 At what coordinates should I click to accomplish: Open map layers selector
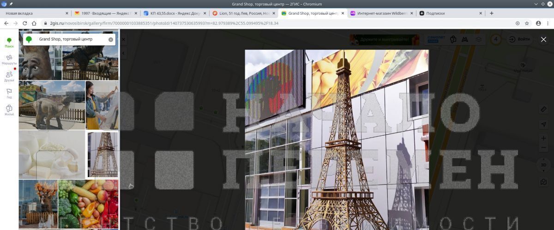tap(479, 40)
